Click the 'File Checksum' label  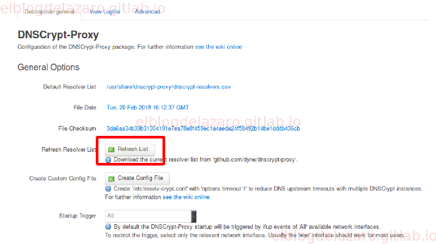tap(77, 129)
